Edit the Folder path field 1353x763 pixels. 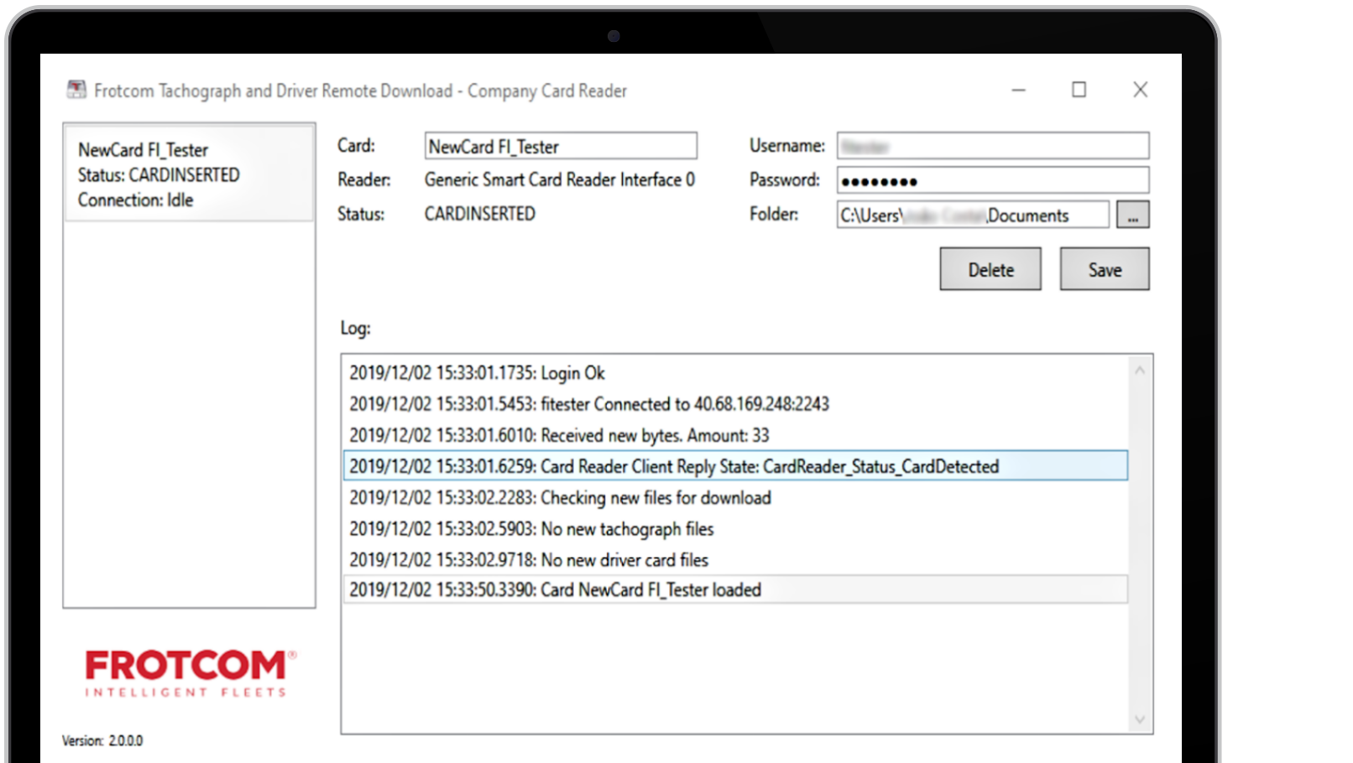[x=973, y=215]
